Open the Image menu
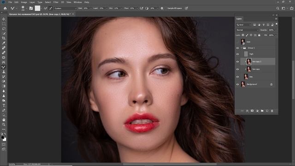 [x=24, y=2]
